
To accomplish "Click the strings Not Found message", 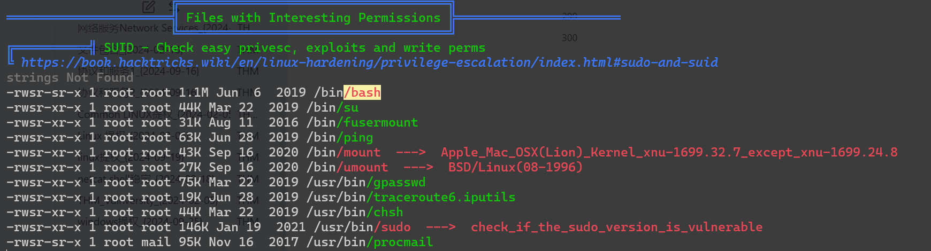I will coord(70,77).
